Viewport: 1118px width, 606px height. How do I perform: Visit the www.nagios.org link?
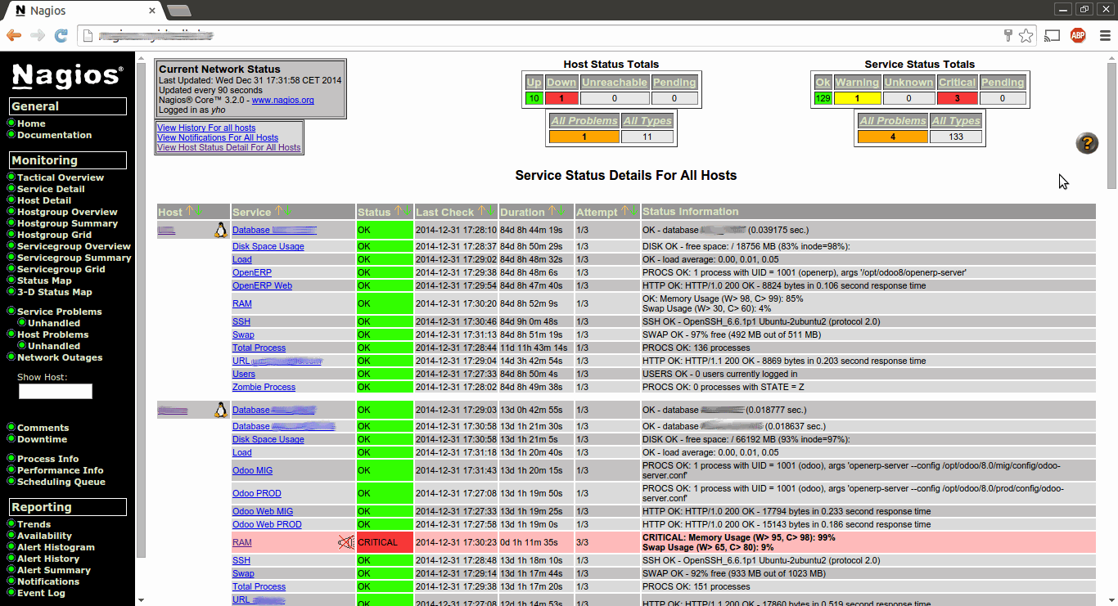coord(282,100)
